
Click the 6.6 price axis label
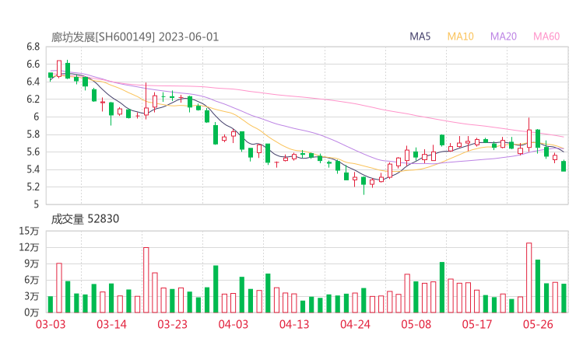(x=33, y=65)
